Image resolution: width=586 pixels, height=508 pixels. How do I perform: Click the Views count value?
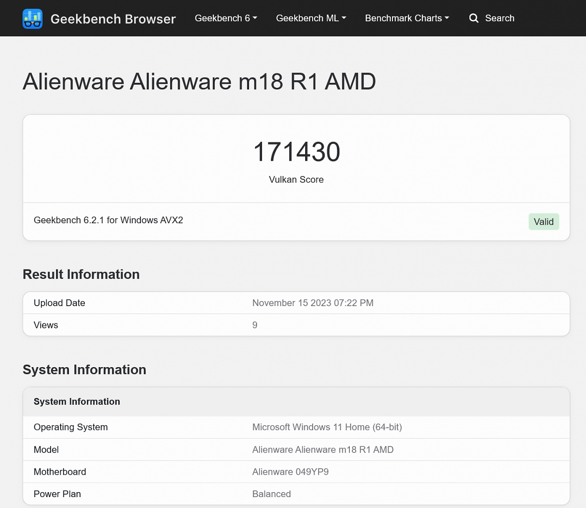click(x=255, y=325)
